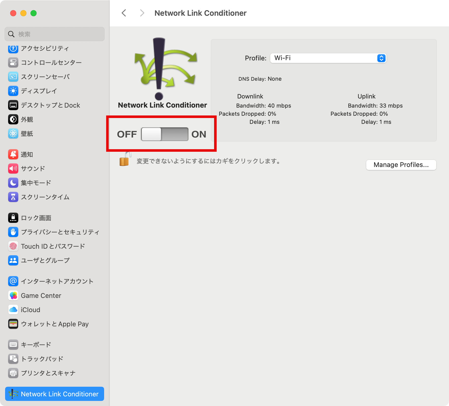The height and width of the screenshot is (406, 449).
Task: Click the 検索 search field
Action: (x=55, y=34)
